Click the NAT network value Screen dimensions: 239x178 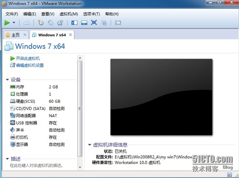[53, 116]
